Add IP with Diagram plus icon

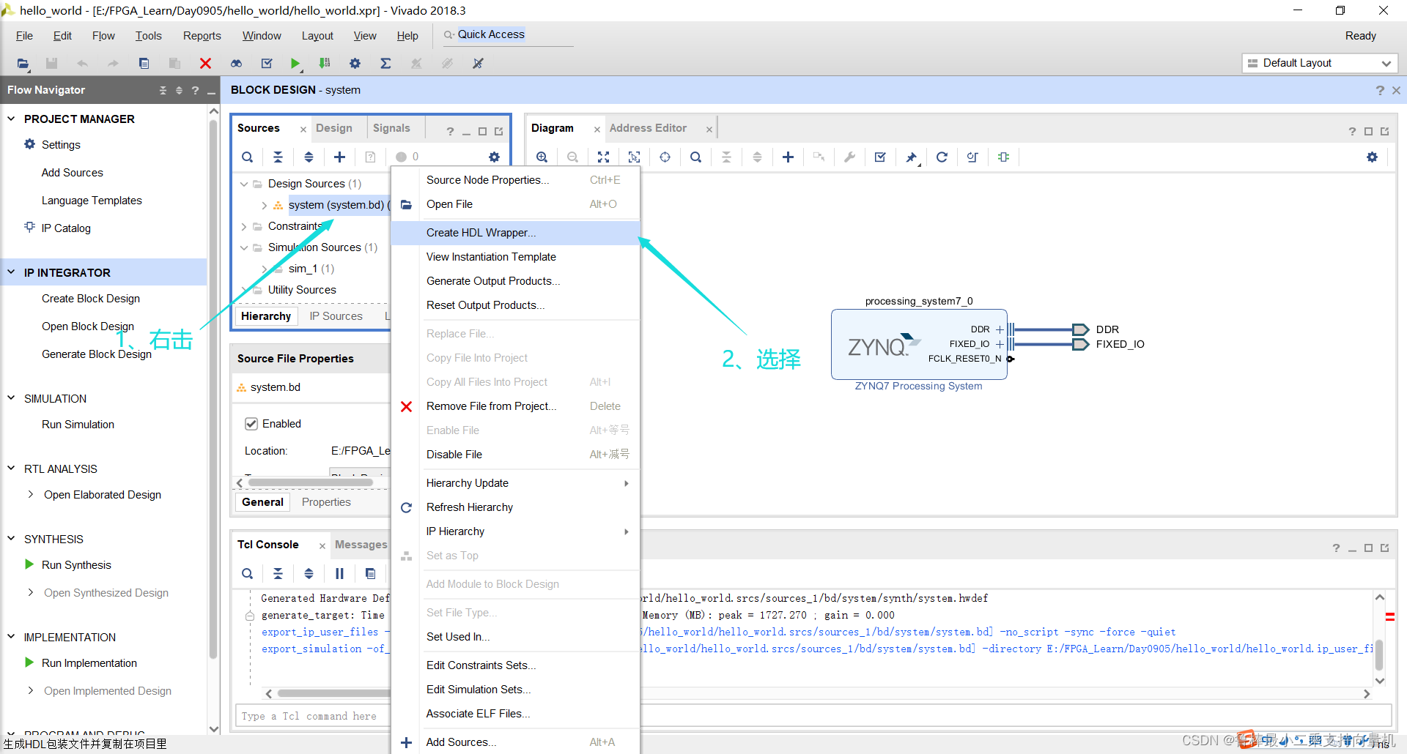pyautogui.click(x=788, y=157)
